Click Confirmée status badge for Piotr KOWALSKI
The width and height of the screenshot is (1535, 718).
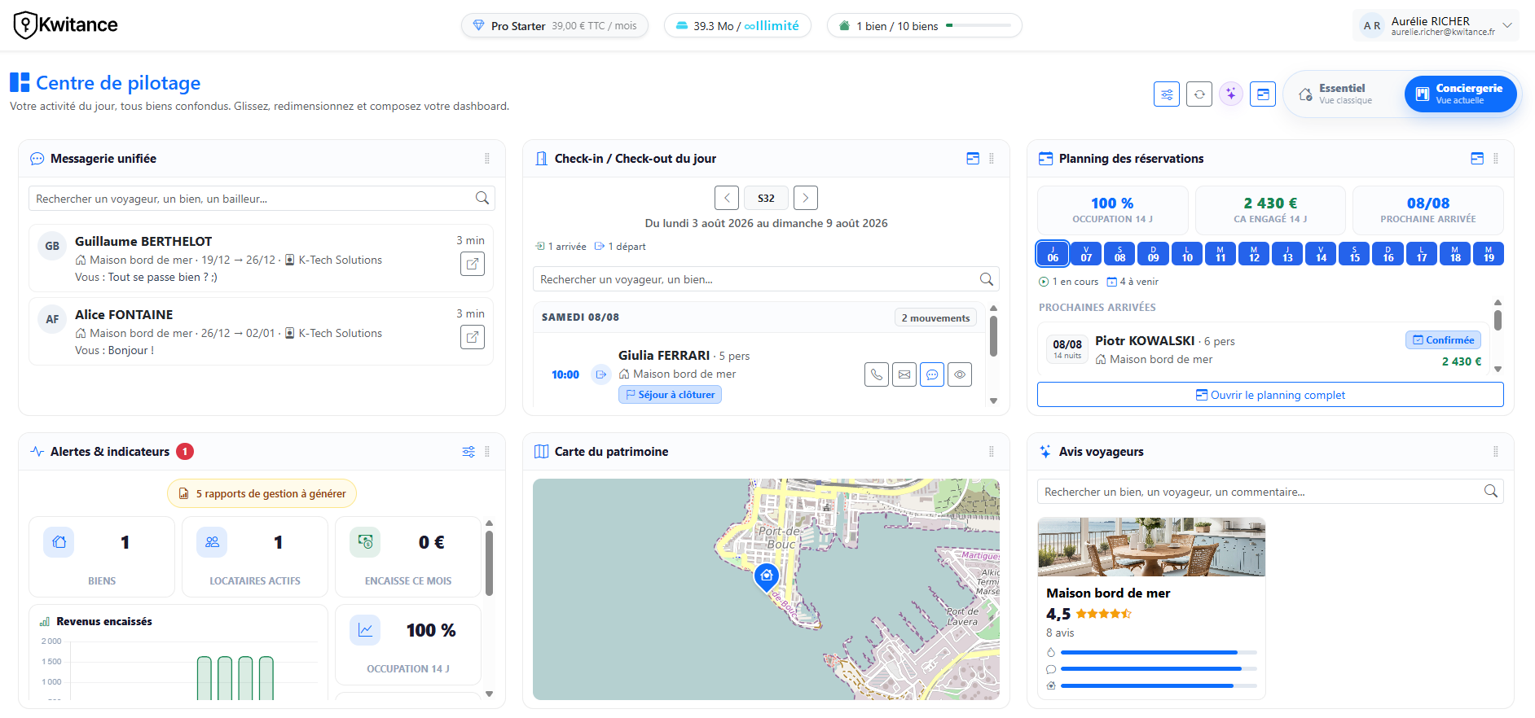1443,340
